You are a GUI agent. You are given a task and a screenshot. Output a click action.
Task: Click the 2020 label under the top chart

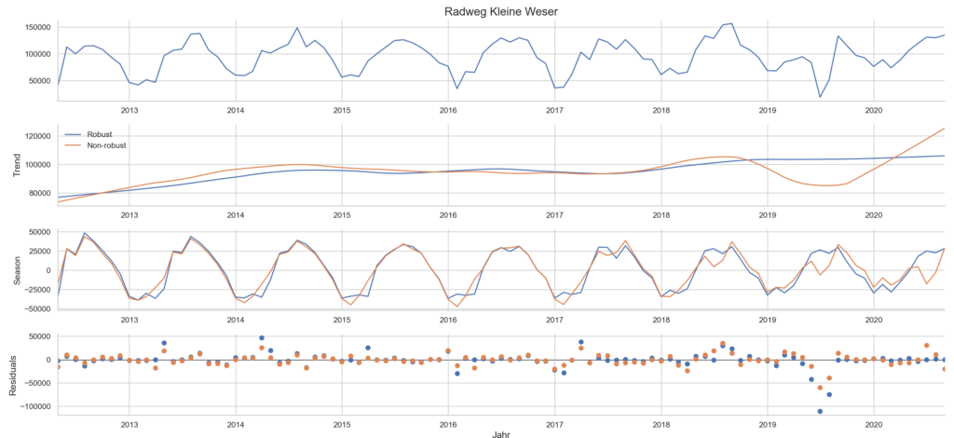click(x=874, y=111)
